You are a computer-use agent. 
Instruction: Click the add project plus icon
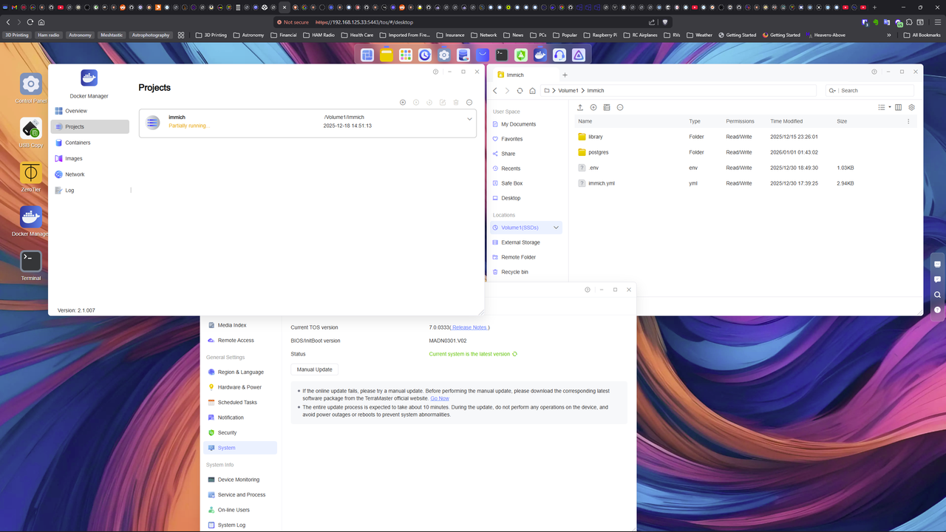[403, 103]
